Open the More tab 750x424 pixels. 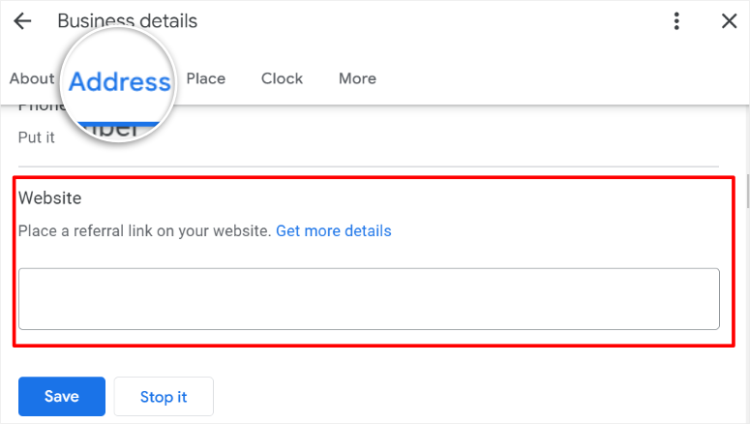pyautogui.click(x=357, y=78)
